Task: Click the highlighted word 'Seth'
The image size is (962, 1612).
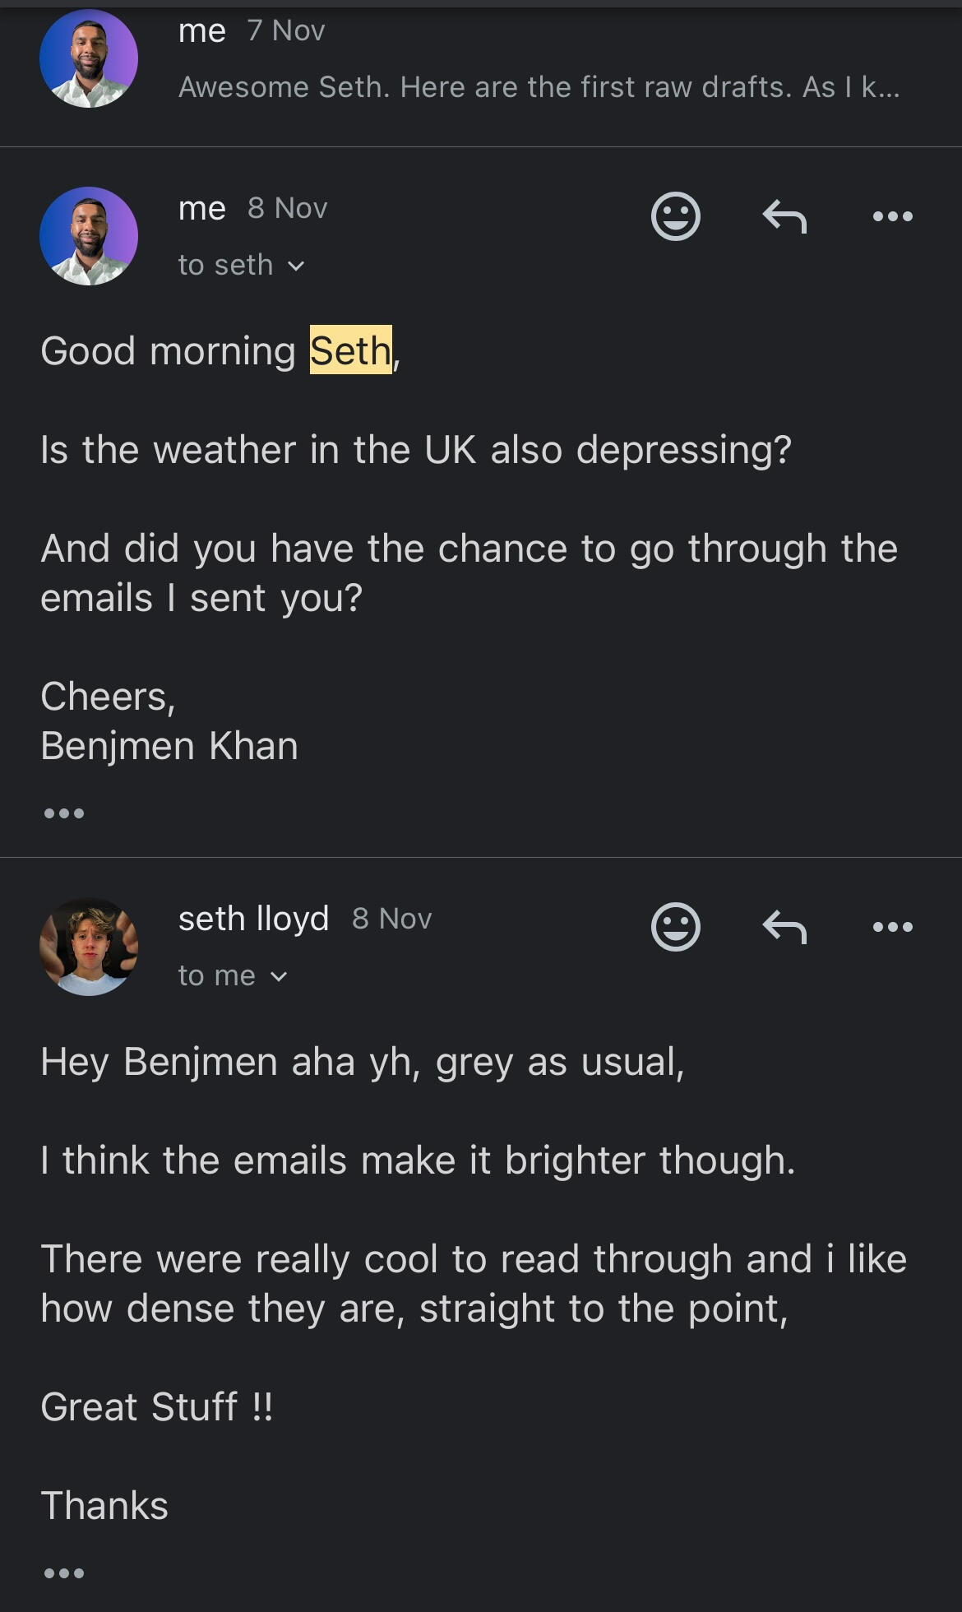Action: (x=350, y=350)
